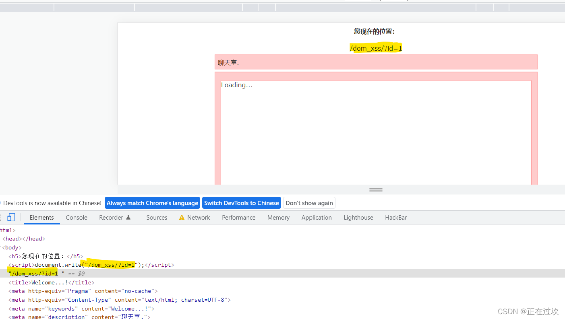Collapse the body element in DOM tree
Screen dimensions: 565x319
(x=1, y=248)
